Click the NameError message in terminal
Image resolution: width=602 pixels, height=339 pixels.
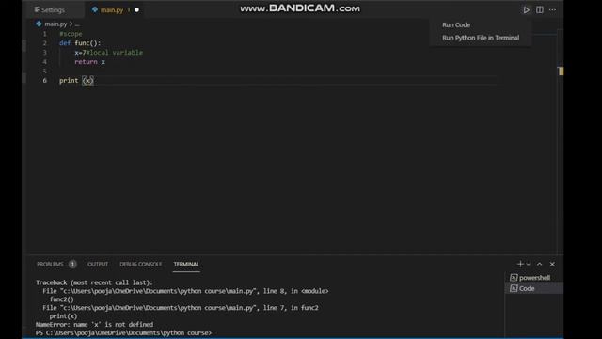pos(94,324)
